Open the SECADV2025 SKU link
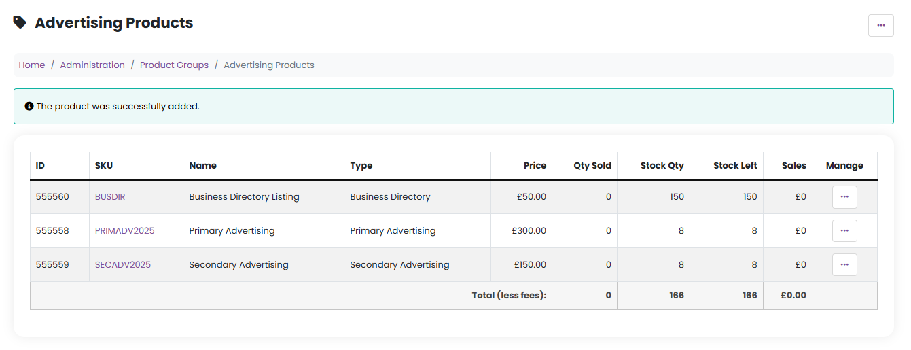This screenshot has height=350, width=911. 123,265
